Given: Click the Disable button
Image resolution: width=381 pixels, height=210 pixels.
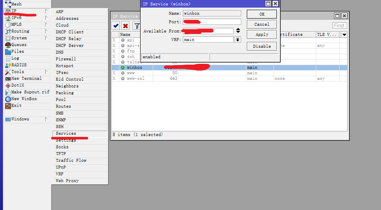Looking at the screenshot, I should (262, 46).
